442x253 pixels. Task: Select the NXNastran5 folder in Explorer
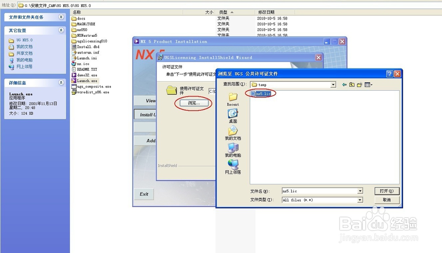pyautogui.click(x=84, y=35)
